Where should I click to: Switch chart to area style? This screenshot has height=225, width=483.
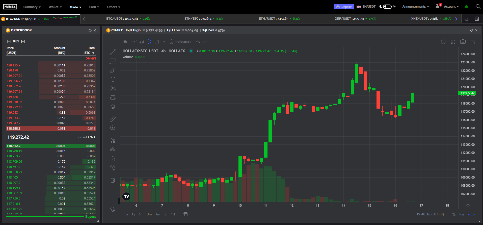142,42
